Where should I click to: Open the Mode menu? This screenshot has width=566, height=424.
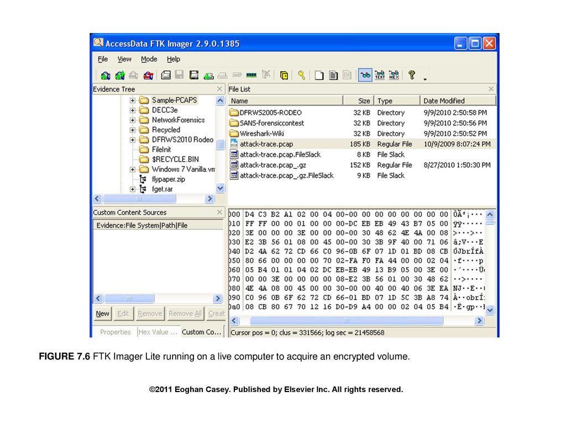149,59
